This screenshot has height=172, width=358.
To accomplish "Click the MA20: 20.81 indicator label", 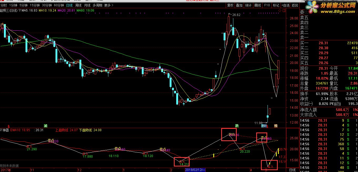I will coord(66,10).
